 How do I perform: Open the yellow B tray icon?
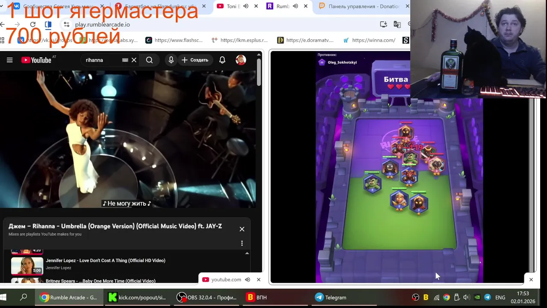tap(426, 297)
